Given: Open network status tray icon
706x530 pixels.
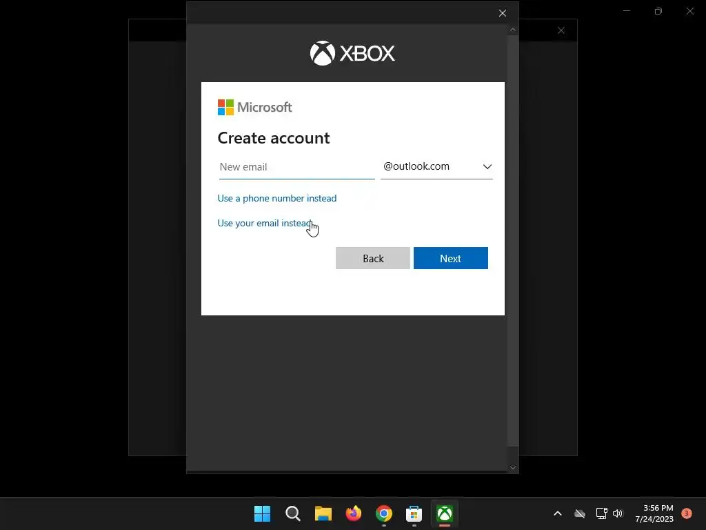Looking at the screenshot, I should pos(601,513).
